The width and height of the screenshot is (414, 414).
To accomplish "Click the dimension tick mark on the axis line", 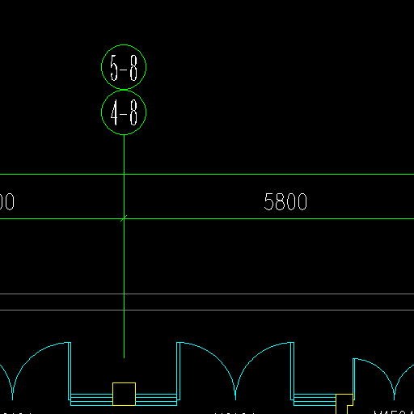I will pos(124,218).
